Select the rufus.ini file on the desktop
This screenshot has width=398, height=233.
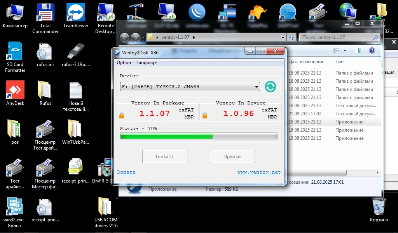pyautogui.click(x=45, y=55)
